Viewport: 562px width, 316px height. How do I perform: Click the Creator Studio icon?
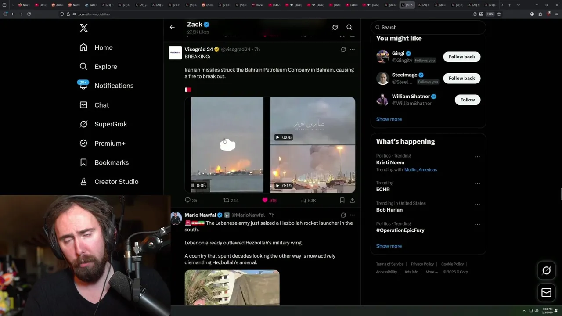click(x=83, y=182)
